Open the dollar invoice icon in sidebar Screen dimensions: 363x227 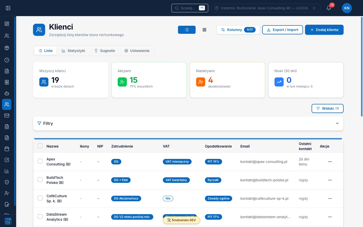pyautogui.click(x=7, y=82)
